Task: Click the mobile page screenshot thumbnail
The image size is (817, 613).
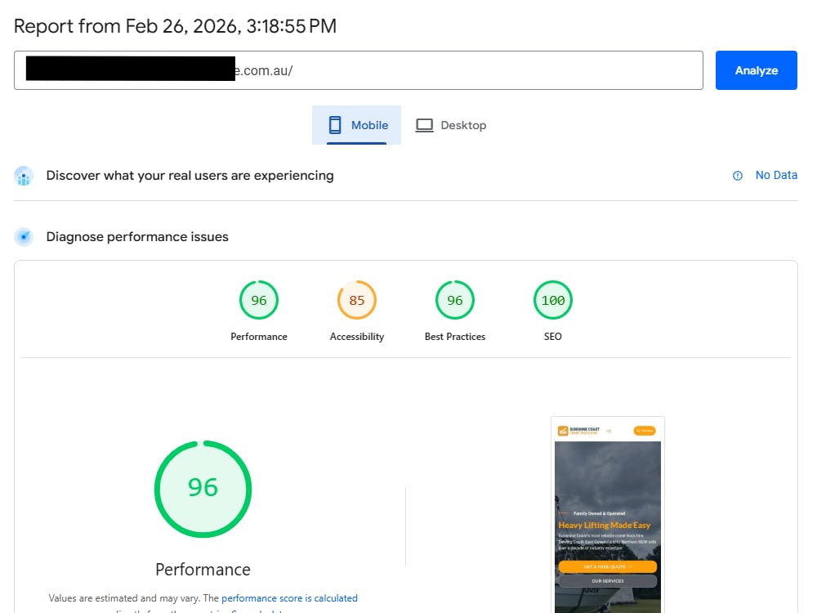Action: [608, 515]
